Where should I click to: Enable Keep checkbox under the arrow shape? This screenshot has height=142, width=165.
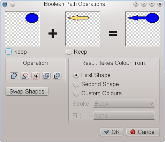[x=69, y=52]
